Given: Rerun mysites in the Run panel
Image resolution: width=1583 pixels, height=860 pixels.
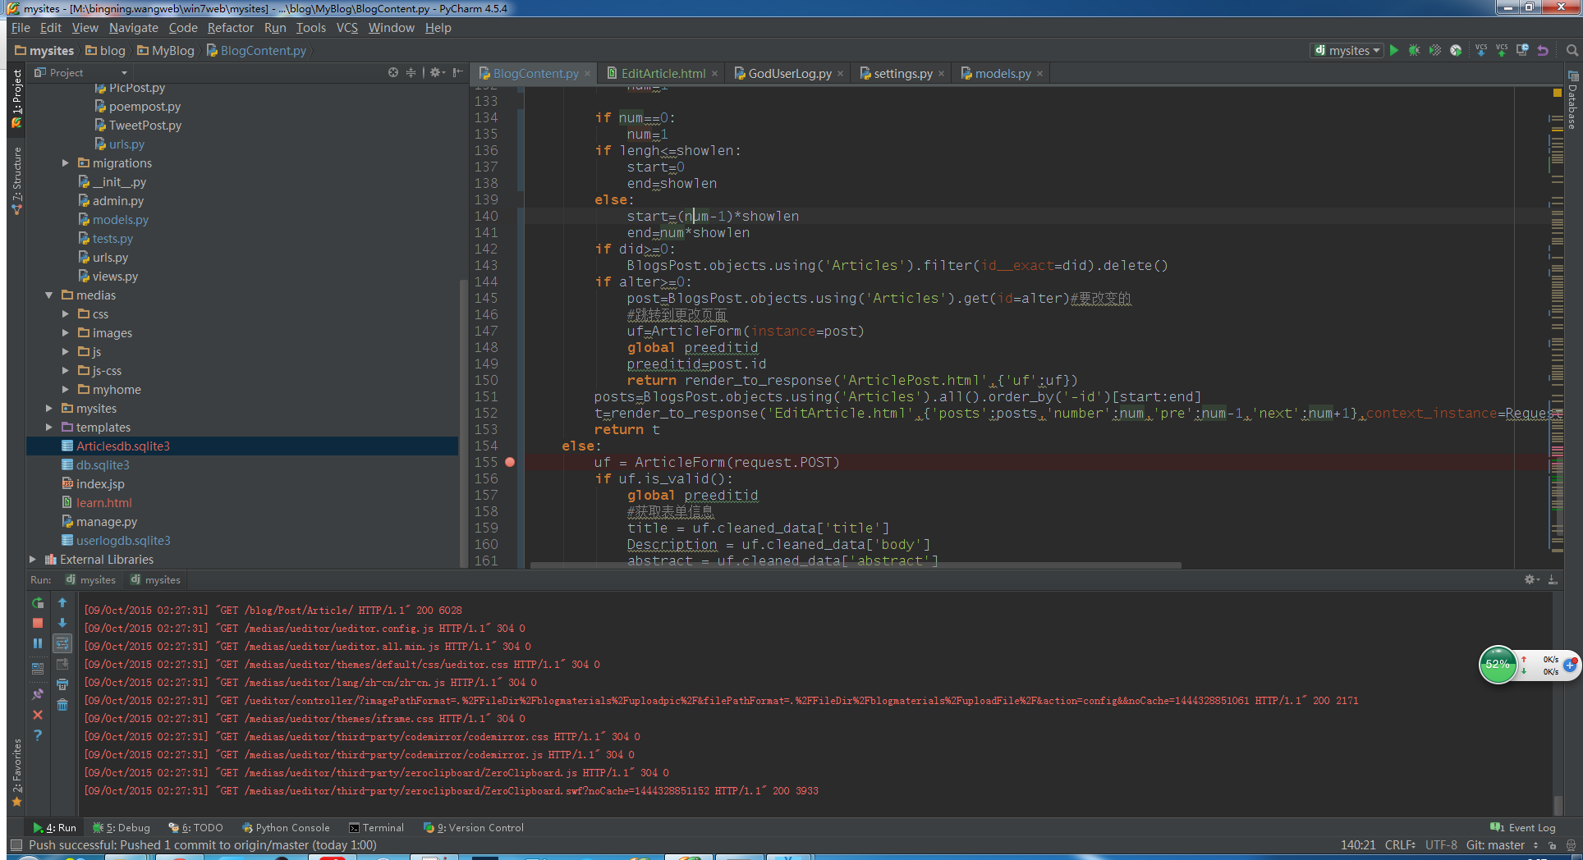Looking at the screenshot, I should 38,602.
